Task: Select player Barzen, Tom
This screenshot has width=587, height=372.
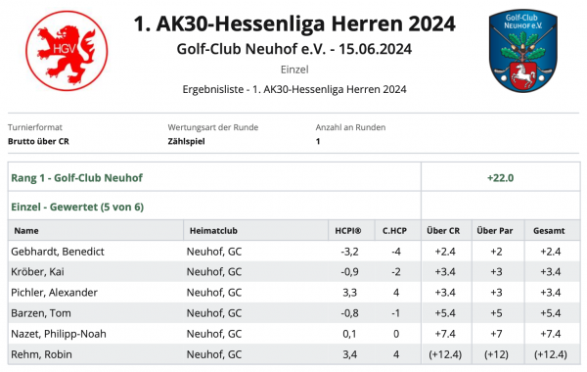Action: click(x=41, y=313)
